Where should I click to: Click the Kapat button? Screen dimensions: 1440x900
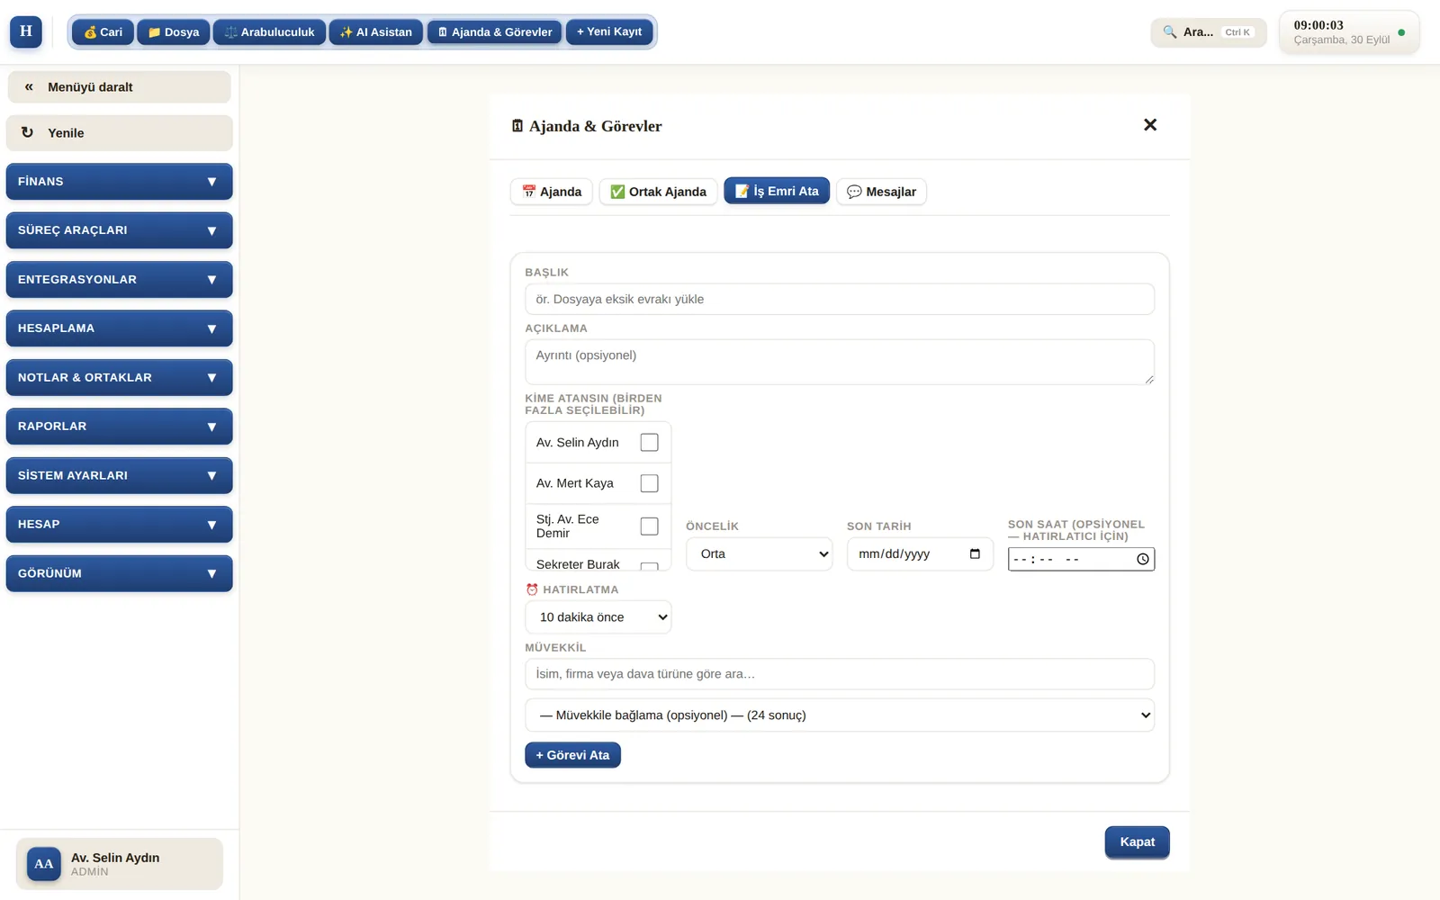point(1137,842)
